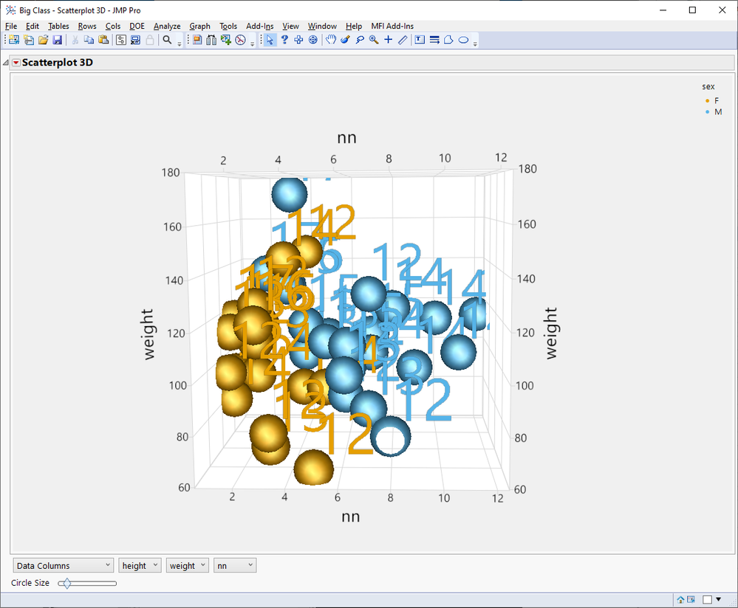Change the weight variable selector
The image size is (738, 608).
[187, 565]
